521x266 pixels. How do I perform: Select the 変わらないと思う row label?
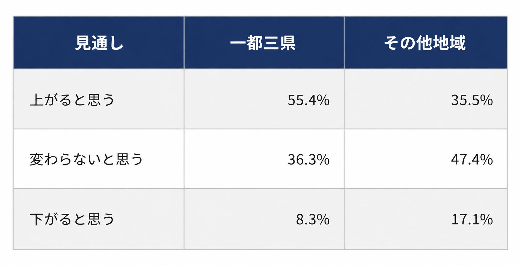point(86,159)
